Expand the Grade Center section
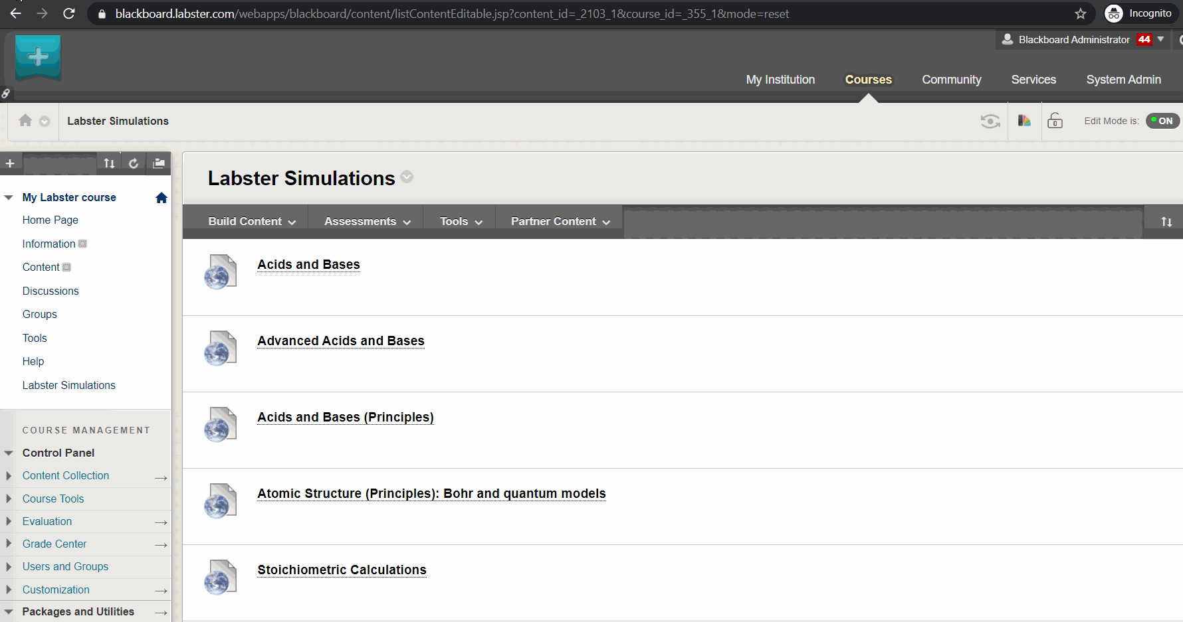Screen dimensions: 1183x622 [9, 544]
